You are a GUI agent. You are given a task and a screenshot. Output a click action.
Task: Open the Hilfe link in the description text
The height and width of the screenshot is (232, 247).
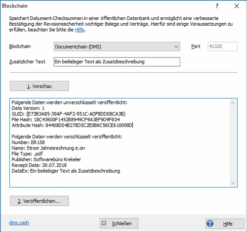click(x=80, y=30)
